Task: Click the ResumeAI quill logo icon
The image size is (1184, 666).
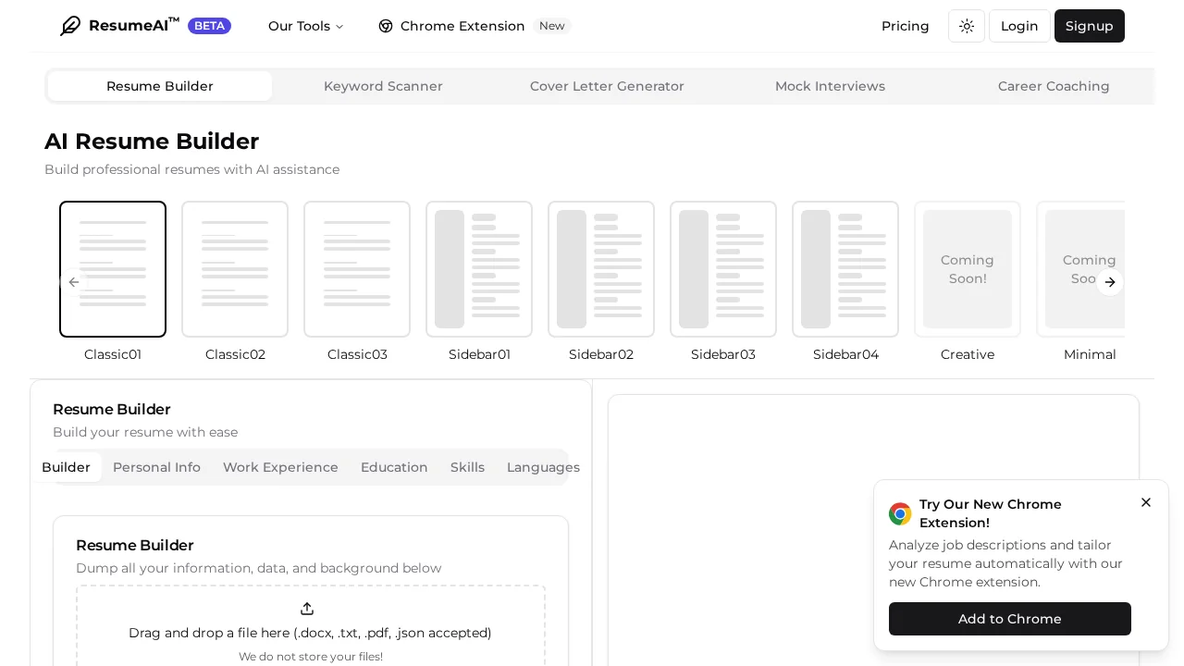Action: pos(70,26)
